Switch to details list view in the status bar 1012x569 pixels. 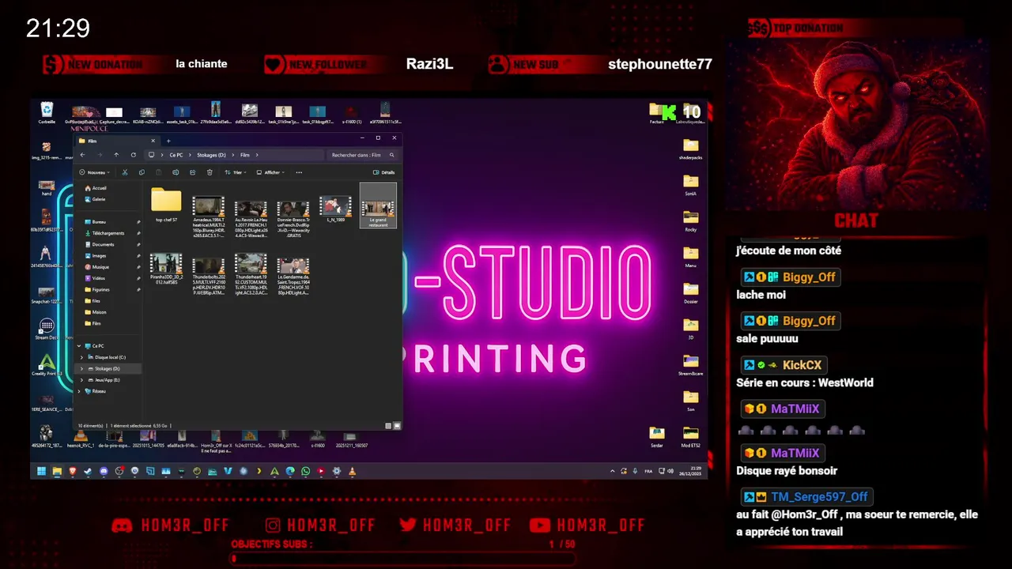(x=388, y=425)
